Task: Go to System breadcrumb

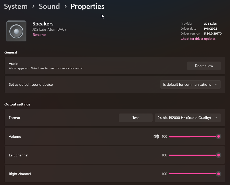Action: point(16,6)
